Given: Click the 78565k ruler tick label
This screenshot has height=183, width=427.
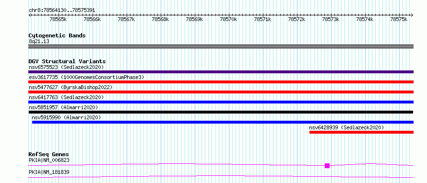Looking at the screenshot, I should (58, 19).
